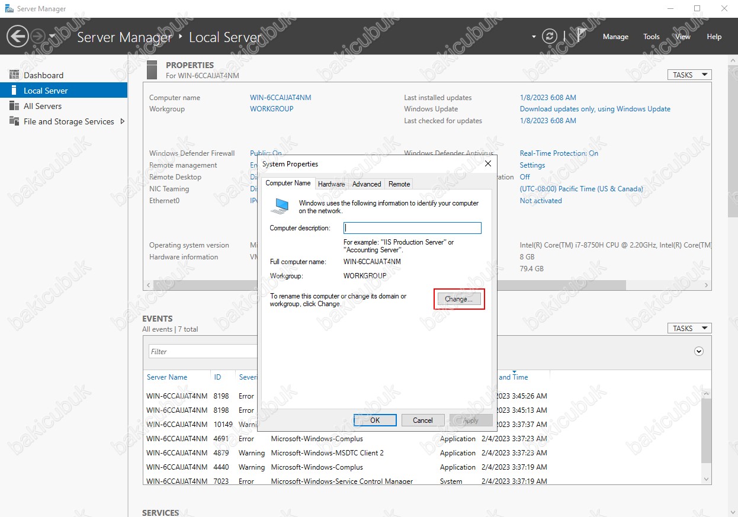Switch to the Hardware tab
This screenshot has width=738, height=517.
(x=332, y=184)
